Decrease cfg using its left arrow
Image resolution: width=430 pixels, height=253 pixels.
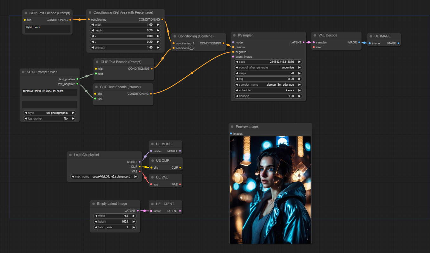(237, 79)
